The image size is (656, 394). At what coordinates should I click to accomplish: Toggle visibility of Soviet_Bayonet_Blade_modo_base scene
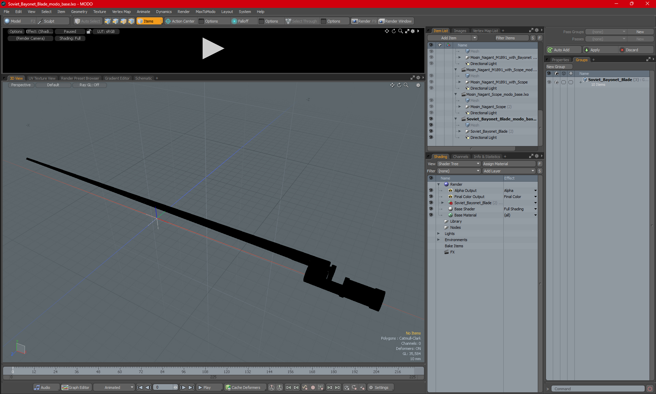(431, 119)
